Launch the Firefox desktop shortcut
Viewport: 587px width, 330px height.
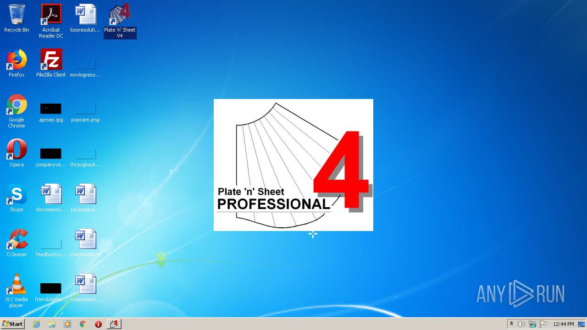pyautogui.click(x=17, y=64)
